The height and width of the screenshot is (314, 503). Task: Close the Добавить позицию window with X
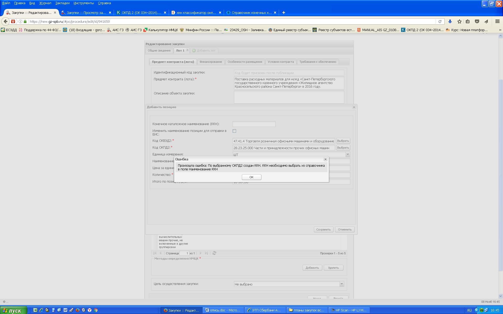[354, 107]
